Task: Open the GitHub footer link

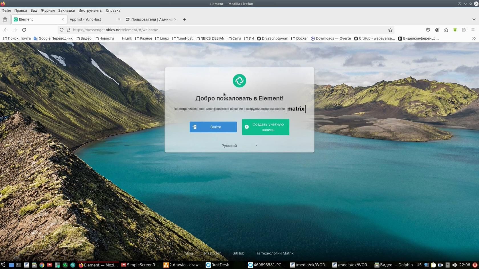Action: 238,253
